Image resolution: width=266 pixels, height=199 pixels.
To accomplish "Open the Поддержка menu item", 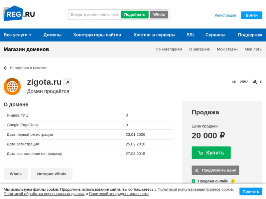I will coord(250,35).
